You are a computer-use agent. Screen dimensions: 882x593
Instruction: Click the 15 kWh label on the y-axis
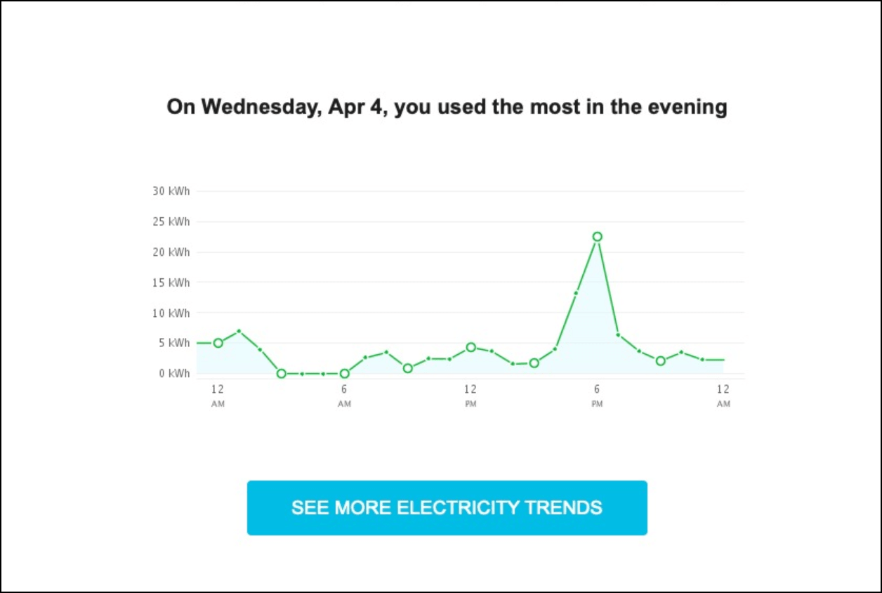click(171, 282)
